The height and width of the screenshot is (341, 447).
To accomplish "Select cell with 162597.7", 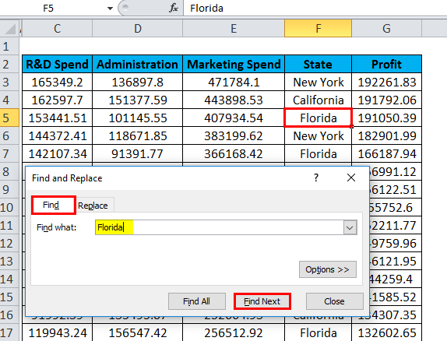I will tap(58, 100).
